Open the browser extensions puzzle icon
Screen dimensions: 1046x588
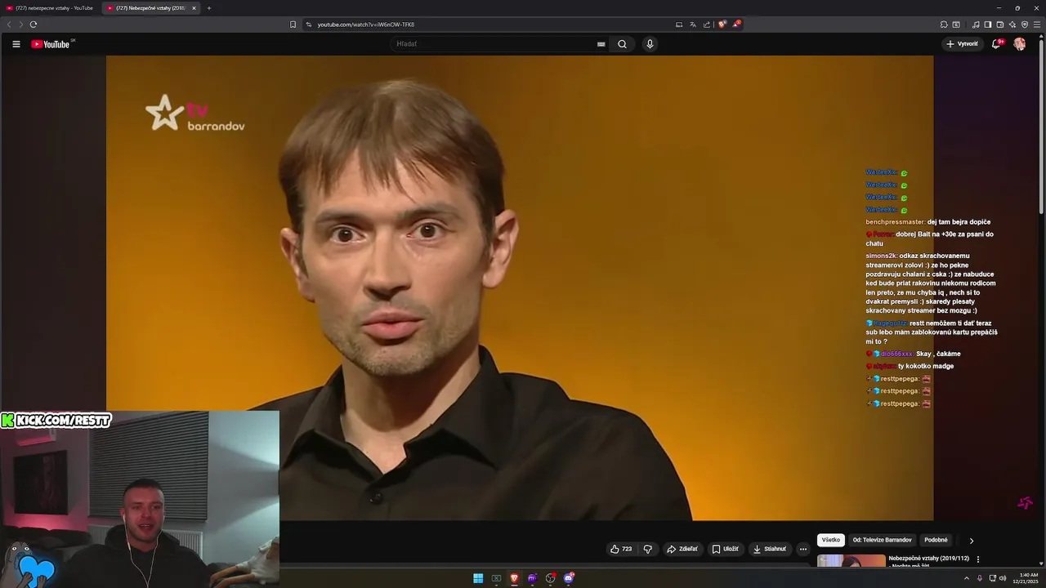(944, 24)
